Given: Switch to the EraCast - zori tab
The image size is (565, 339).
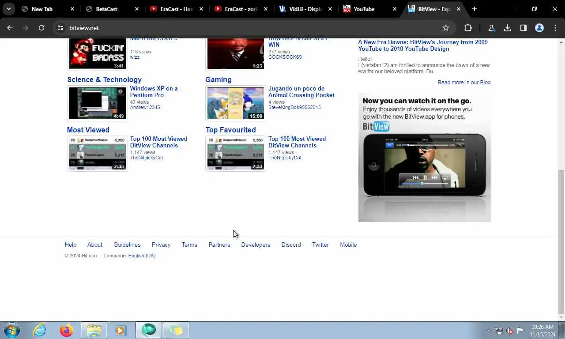Looking at the screenshot, I should click(241, 9).
